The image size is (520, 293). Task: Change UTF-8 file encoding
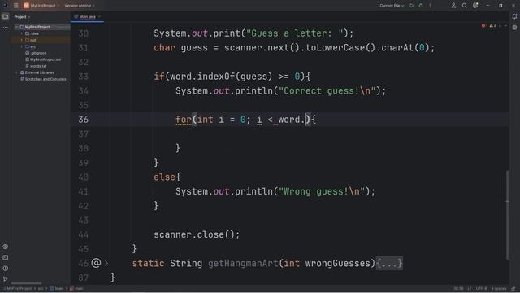point(481,289)
